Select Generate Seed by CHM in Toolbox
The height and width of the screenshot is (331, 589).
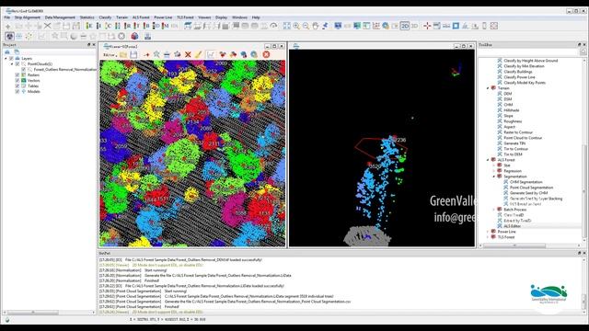tap(528, 193)
